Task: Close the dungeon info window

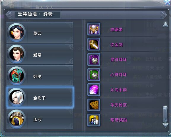Action: (168, 2)
